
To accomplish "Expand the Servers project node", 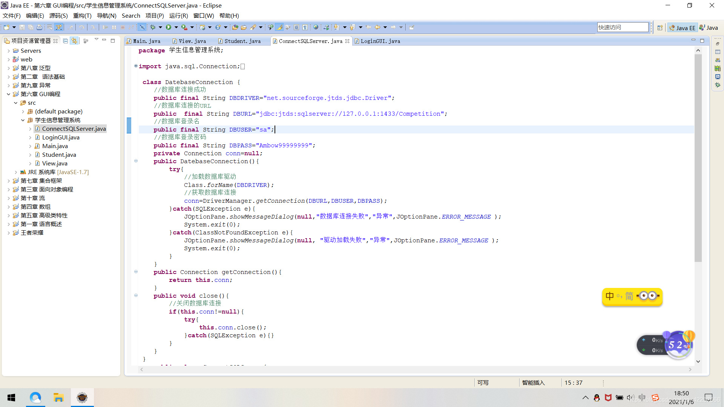I will 9,50.
